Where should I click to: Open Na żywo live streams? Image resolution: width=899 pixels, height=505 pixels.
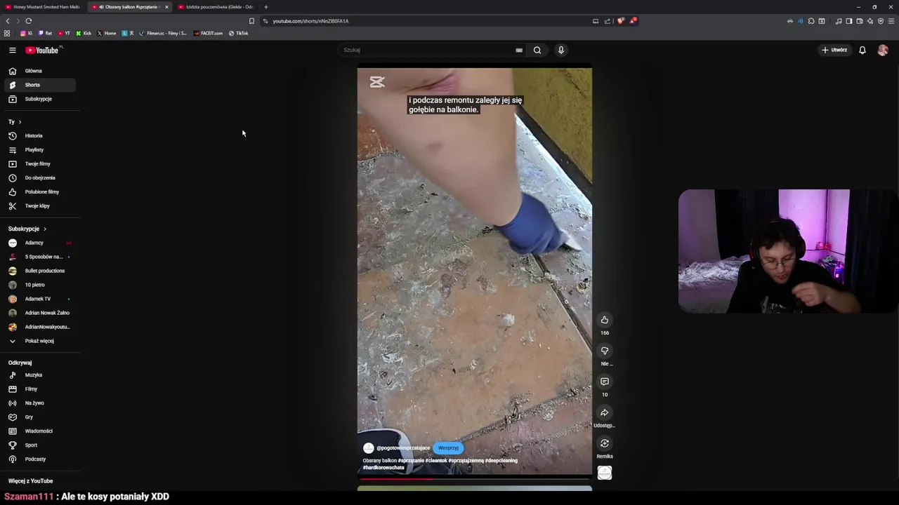(40, 403)
